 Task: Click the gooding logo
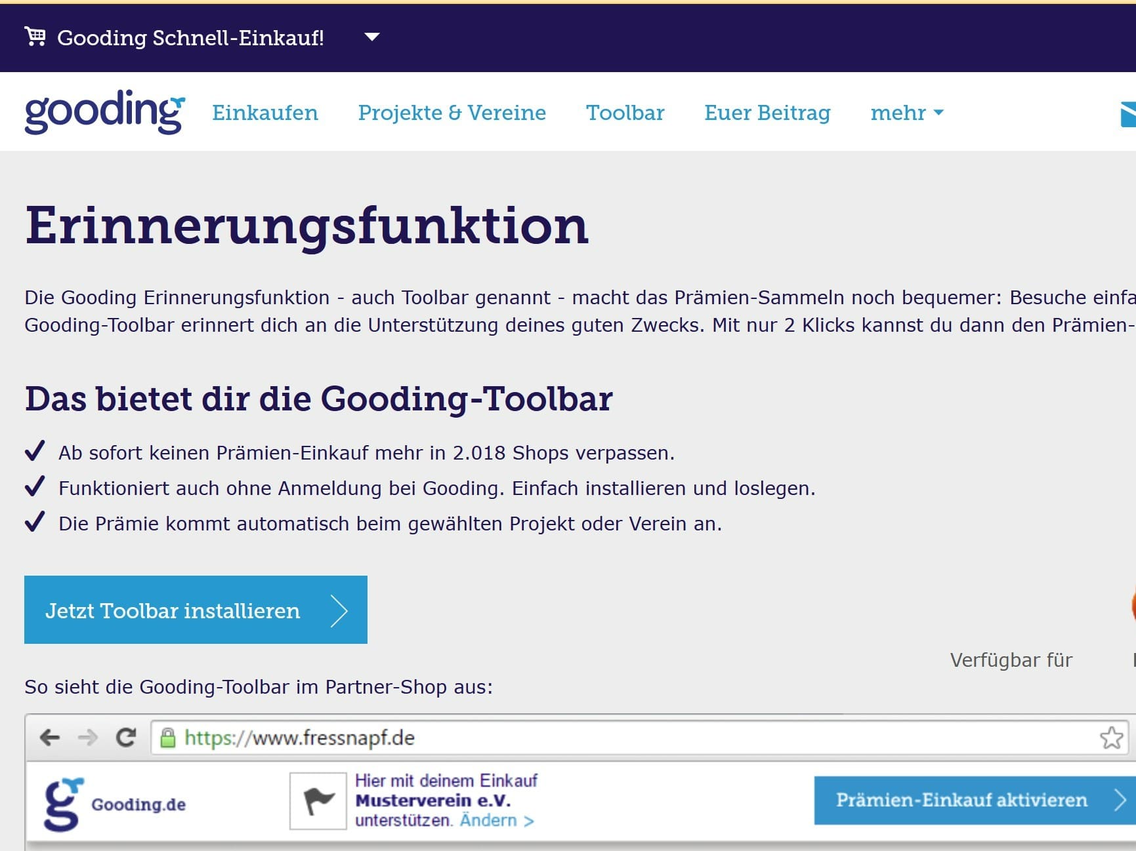105,112
